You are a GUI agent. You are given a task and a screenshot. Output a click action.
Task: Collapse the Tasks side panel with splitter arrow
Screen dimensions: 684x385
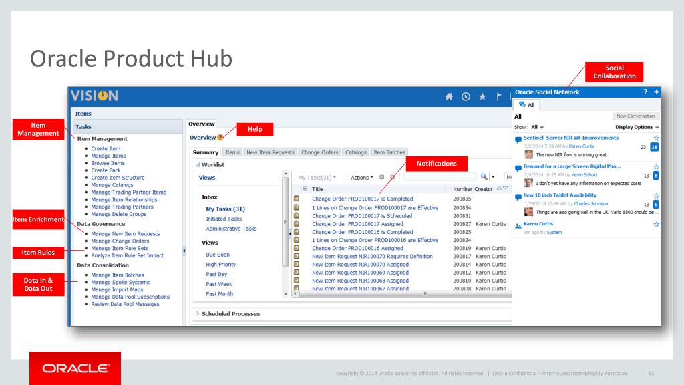pos(184,251)
